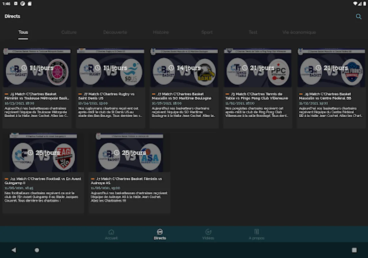Select the Tous tab
The image size is (368, 258).
click(x=23, y=32)
